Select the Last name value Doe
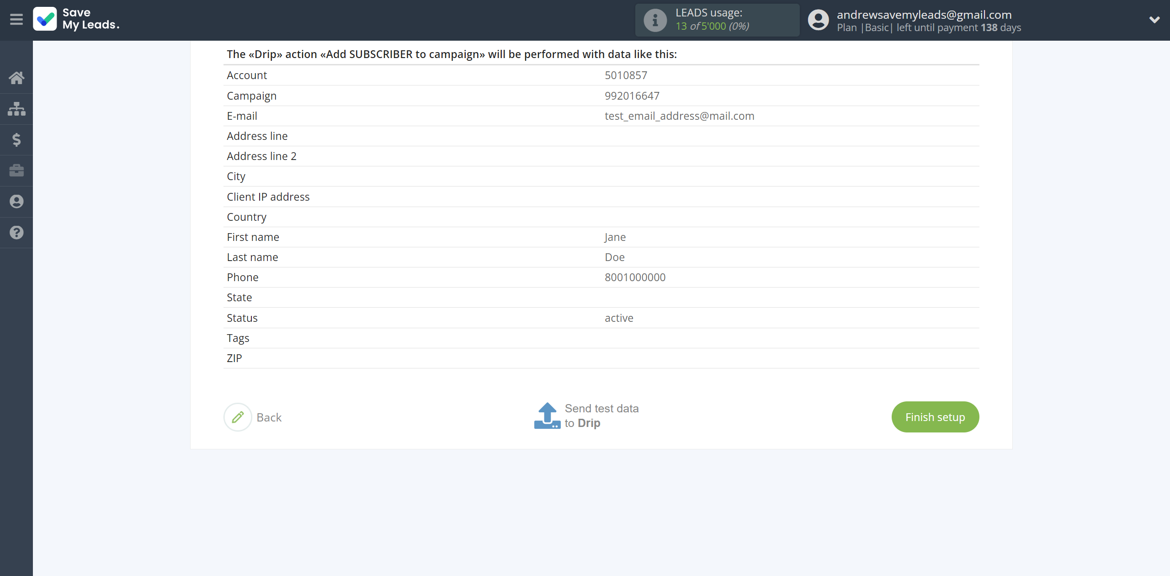Viewport: 1170px width, 576px height. (615, 257)
